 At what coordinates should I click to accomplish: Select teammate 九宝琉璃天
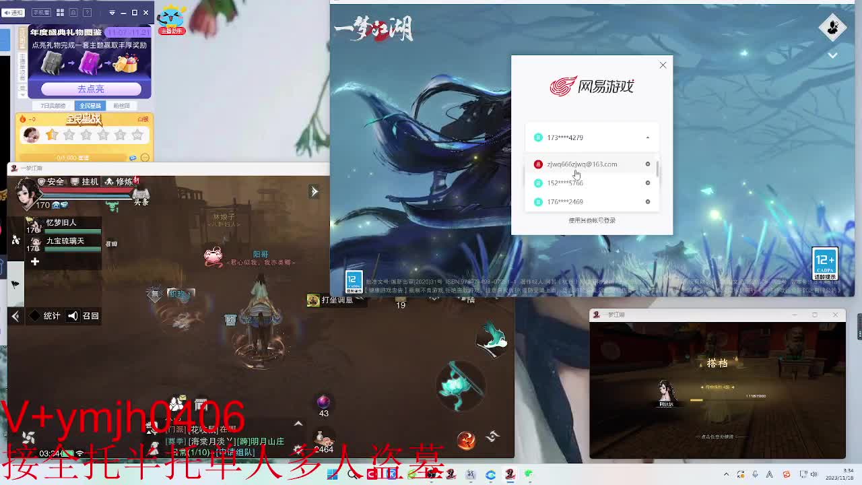pos(63,244)
